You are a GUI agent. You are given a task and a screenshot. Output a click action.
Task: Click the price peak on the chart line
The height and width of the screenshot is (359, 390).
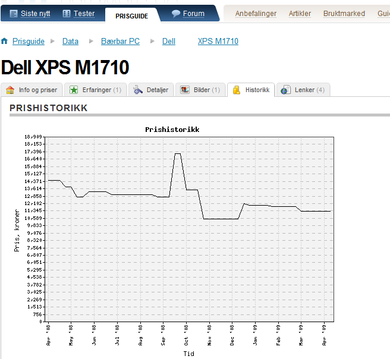click(x=178, y=153)
